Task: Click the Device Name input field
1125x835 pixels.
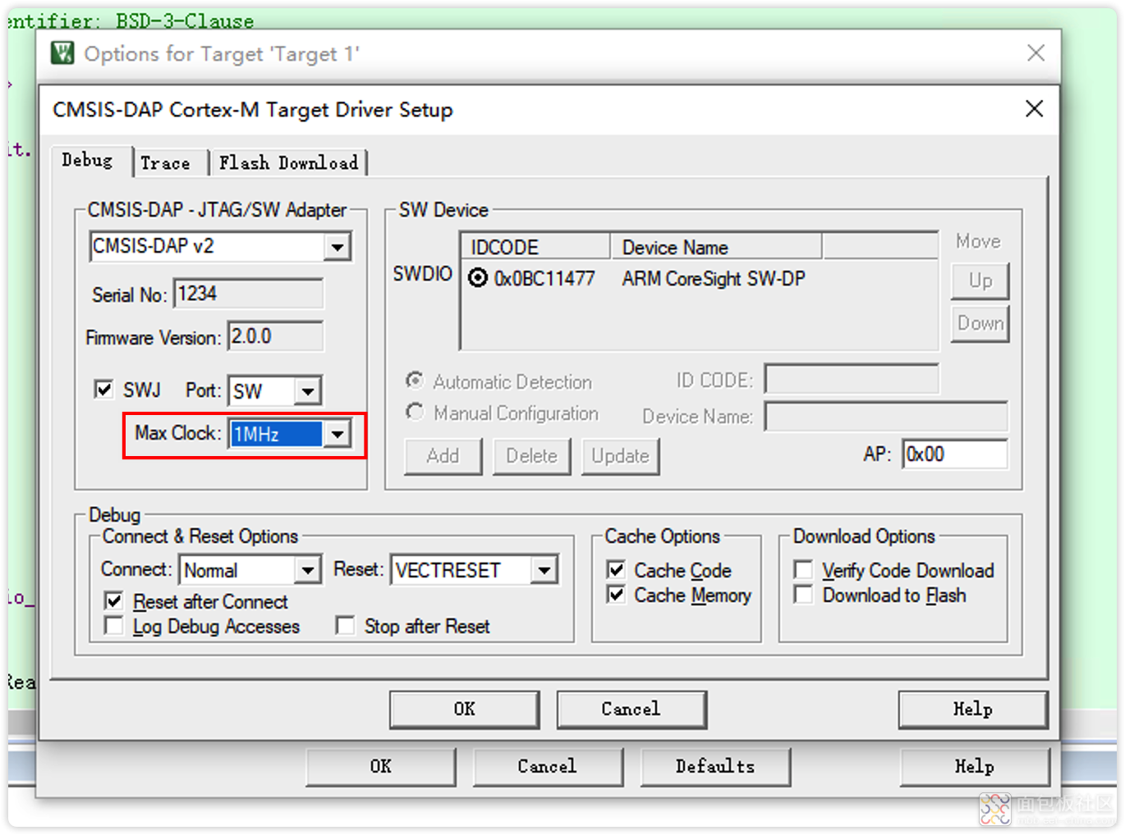Action: [886, 416]
